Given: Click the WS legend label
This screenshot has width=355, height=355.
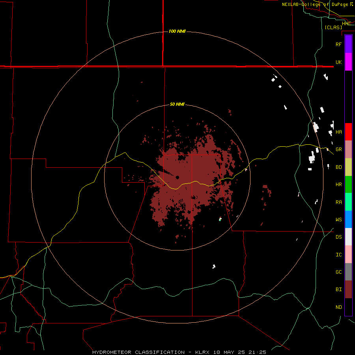Looking at the screenshot, I should click(338, 220).
